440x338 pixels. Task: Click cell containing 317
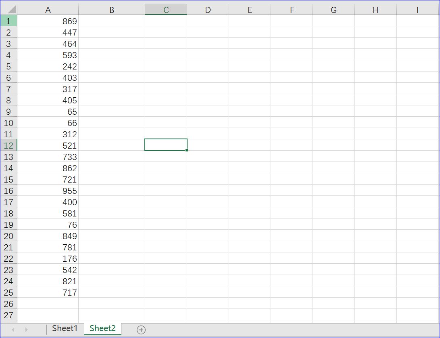click(48, 89)
